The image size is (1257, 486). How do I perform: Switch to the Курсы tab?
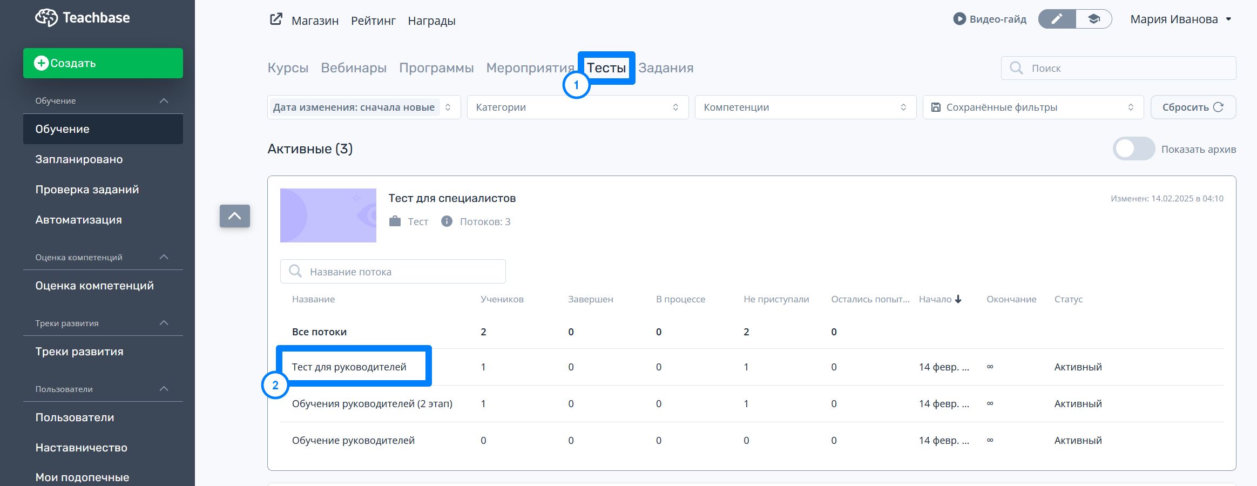[x=288, y=68]
